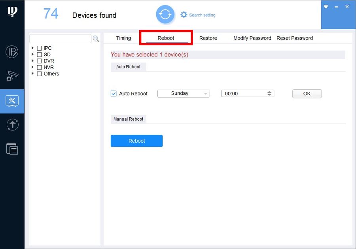
Task: Click the 74 devices count
Action: tap(51, 13)
